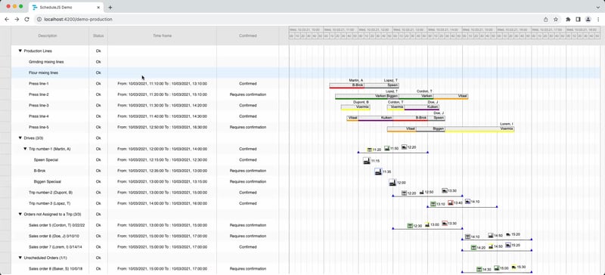Select the red B-Brok bar on Press line-1
The width and height of the screenshot is (605, 275).
(x=346, y=85)
